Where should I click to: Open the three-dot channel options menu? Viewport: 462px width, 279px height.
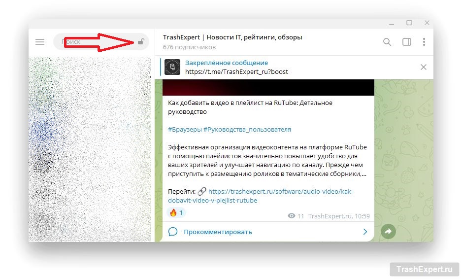424,42
